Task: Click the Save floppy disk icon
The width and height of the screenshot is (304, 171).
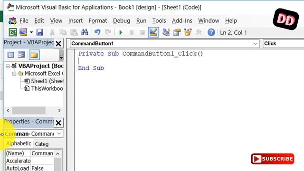Action: (x=39, y=32)
